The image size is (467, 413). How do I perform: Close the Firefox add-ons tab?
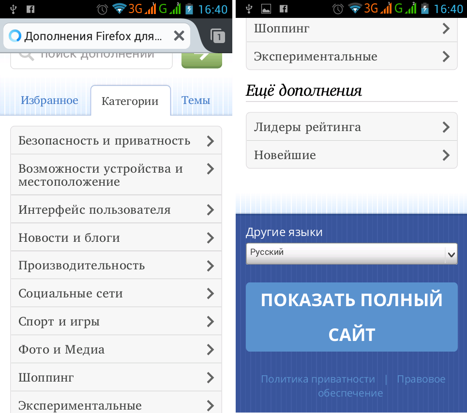[x=179, y=36]
